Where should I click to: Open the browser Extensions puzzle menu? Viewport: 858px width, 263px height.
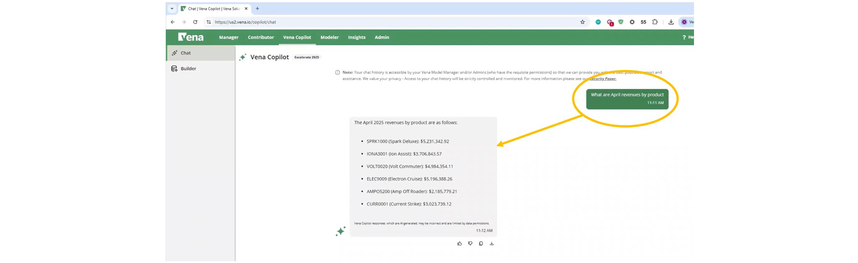point(655,22)
